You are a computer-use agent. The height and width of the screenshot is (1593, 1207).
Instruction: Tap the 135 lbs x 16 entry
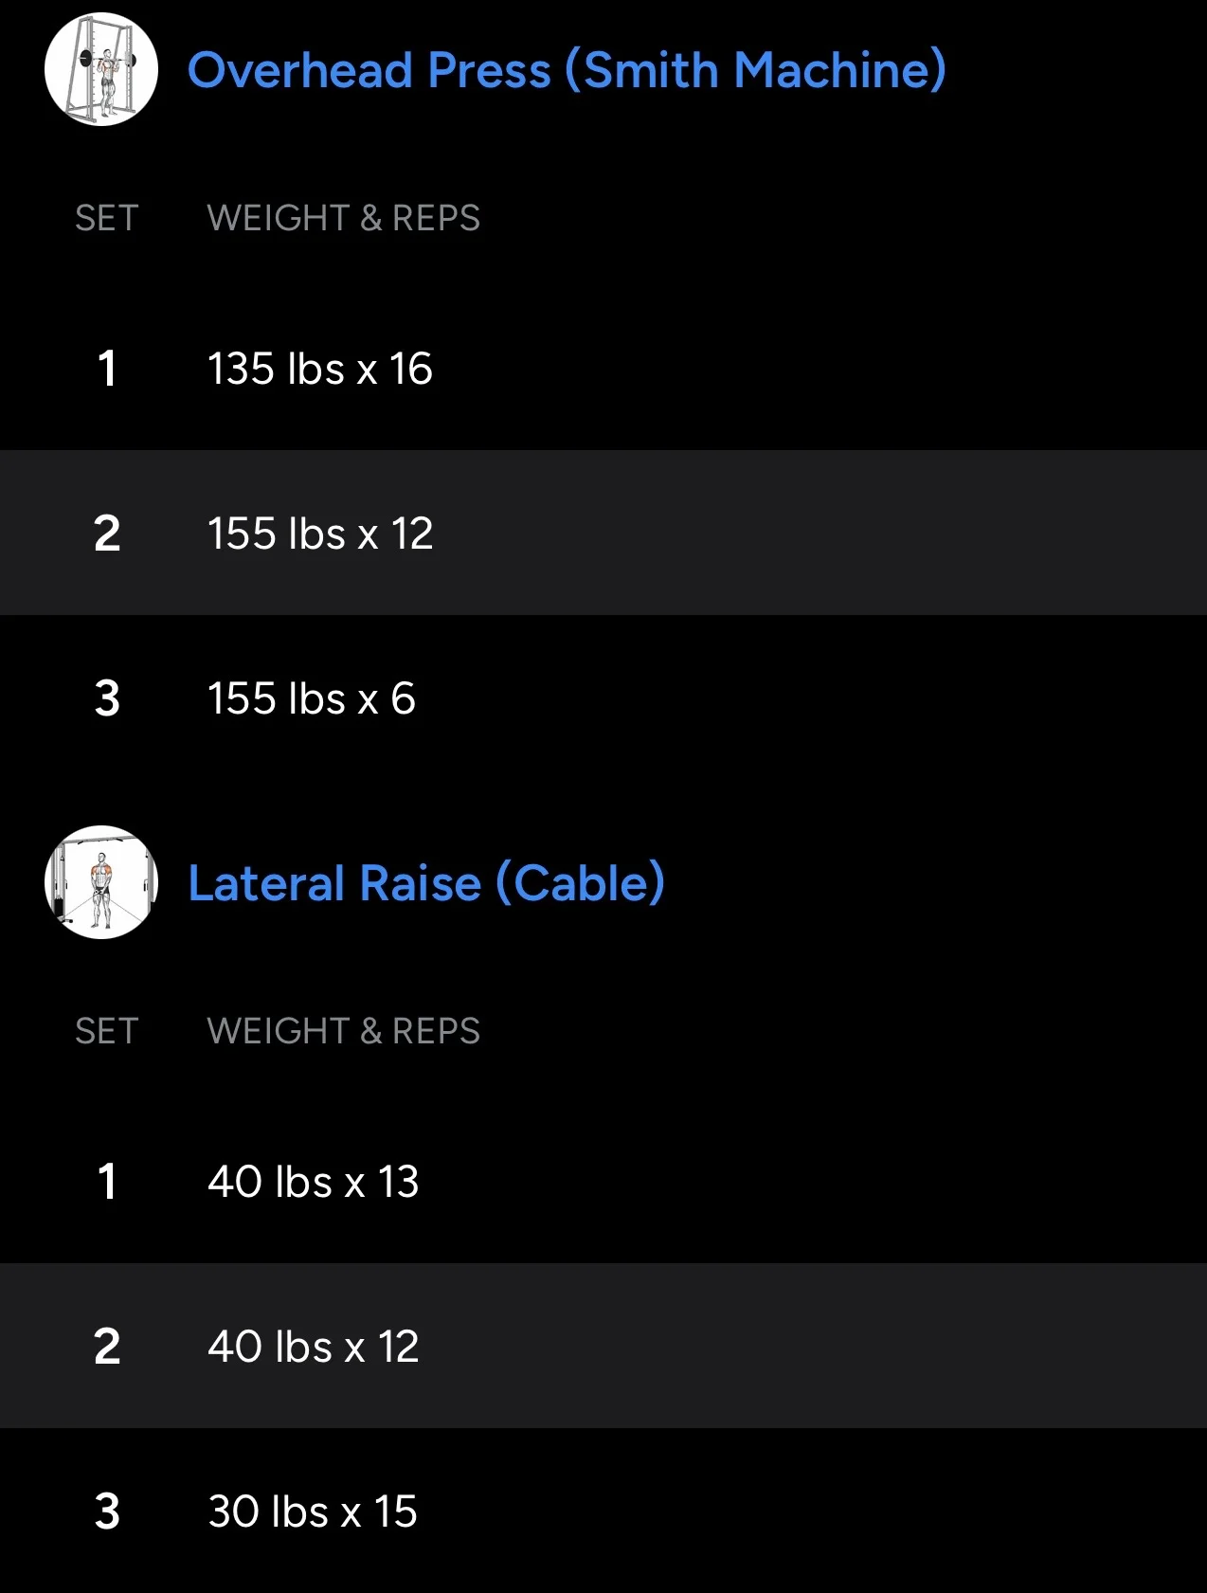(320, 369)
